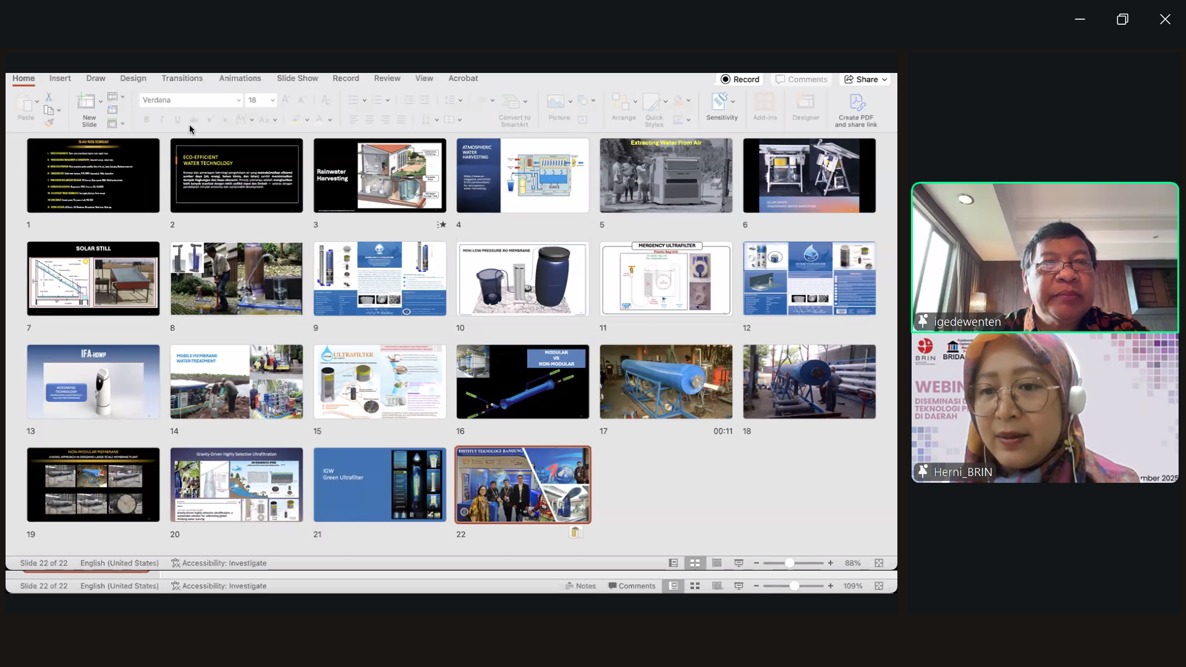This screenshot has width=1186, height=667.
Task: Start slide show icon in 88% status bar
Action: click(739, 563)
